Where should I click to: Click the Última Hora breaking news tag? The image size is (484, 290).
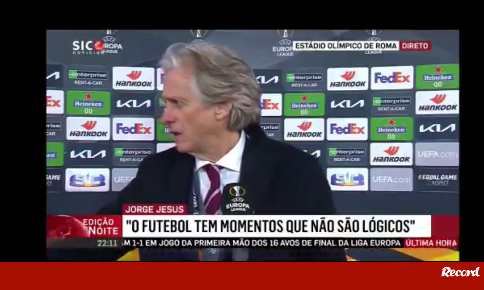[x=431, y=243]
